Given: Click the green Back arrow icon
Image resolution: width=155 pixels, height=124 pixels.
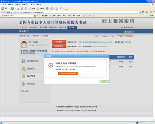Looking at the screenshot, I should point(3,8).
